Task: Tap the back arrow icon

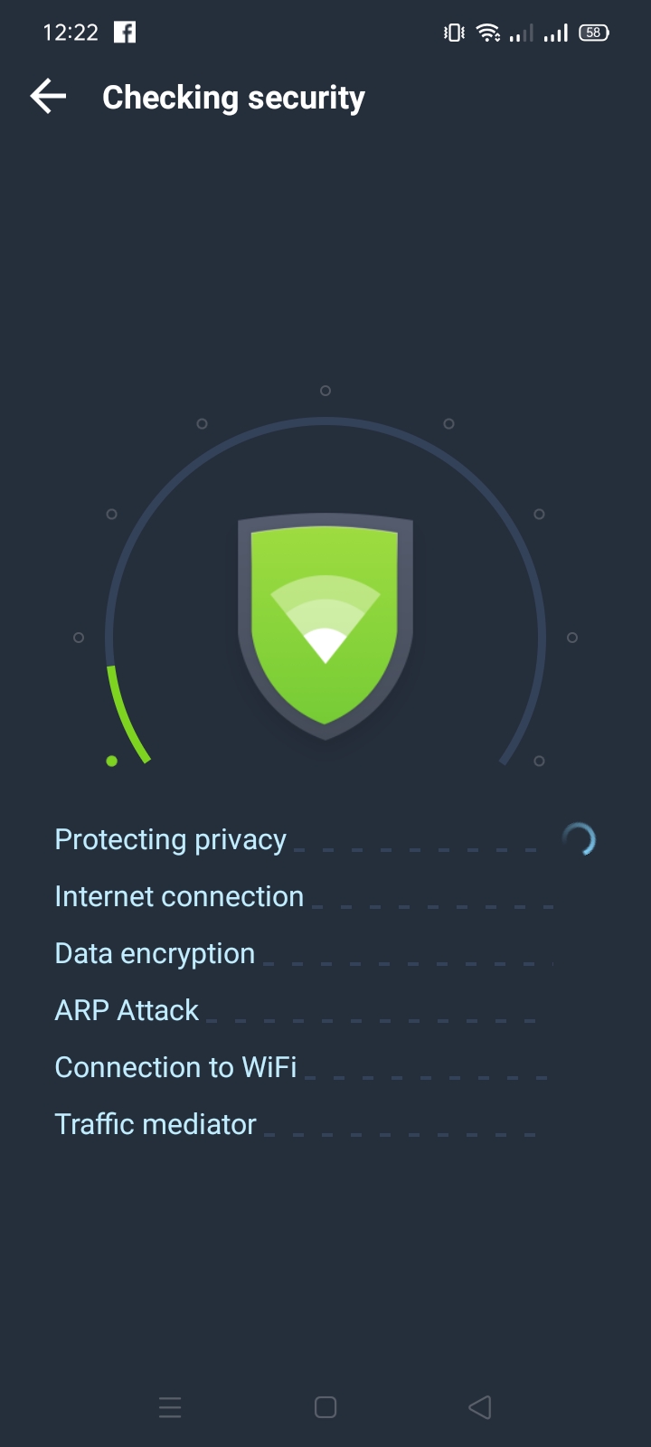Action: pos(49,96)
